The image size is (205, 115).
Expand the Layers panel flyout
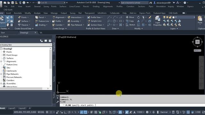[x=174, y=28]
